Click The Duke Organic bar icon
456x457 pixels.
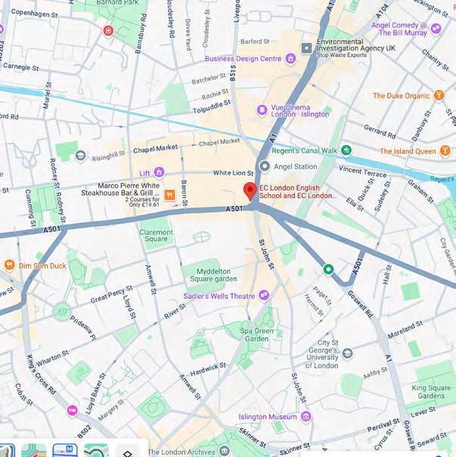(439, 95)
